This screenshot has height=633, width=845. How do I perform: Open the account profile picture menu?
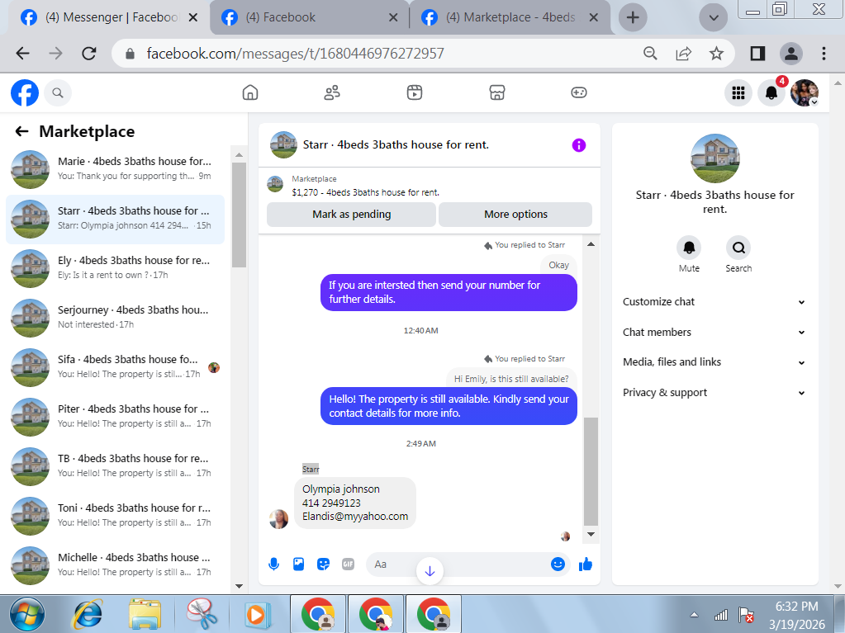pyautogui.click(x=805, y=92)
